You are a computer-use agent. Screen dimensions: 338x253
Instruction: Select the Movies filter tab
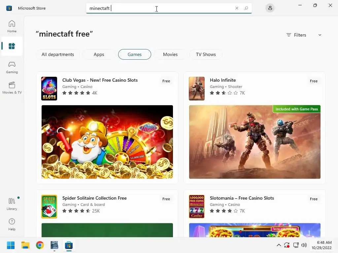(170, 54)
